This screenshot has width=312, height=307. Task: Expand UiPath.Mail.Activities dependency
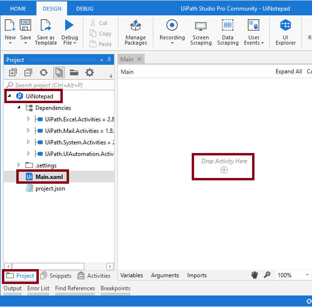(28, 130)
